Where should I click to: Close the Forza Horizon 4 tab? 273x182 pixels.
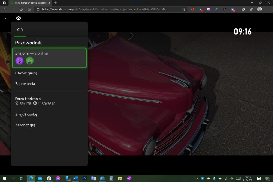49,3
